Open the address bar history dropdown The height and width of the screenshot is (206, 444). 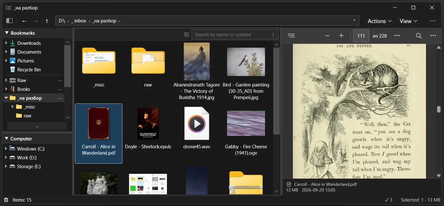click(354, 21)
